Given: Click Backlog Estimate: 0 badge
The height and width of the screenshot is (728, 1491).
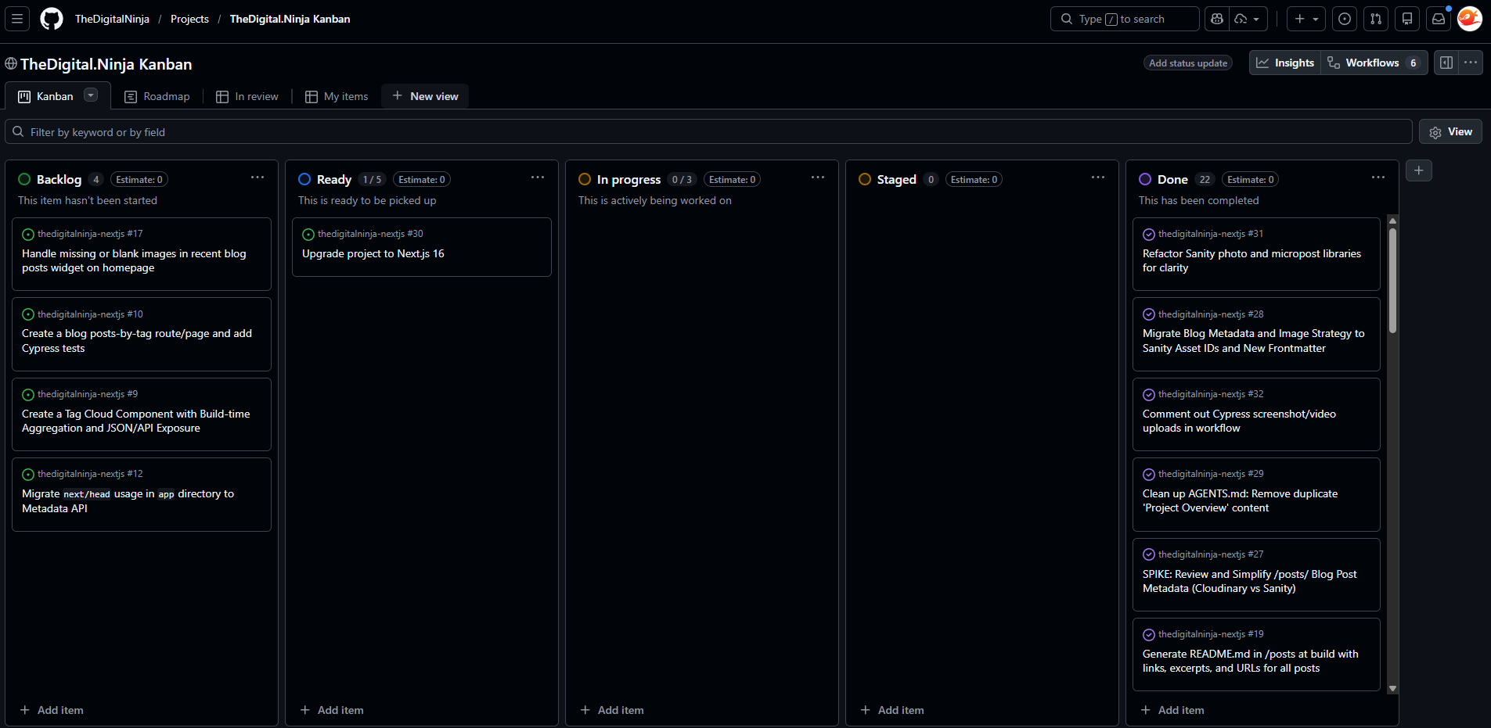Looking at the screenshot, I should click(139, 179).
